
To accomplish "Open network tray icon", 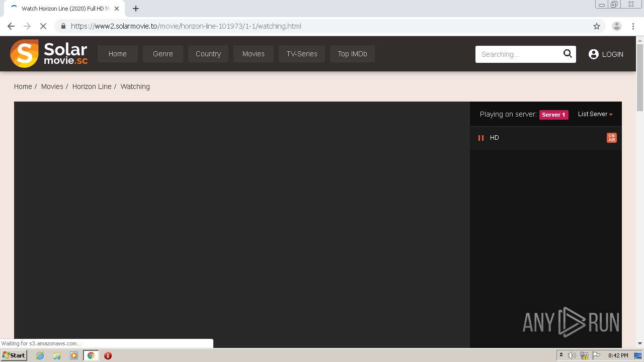I will pyautogui.click(x=584, y=355).
